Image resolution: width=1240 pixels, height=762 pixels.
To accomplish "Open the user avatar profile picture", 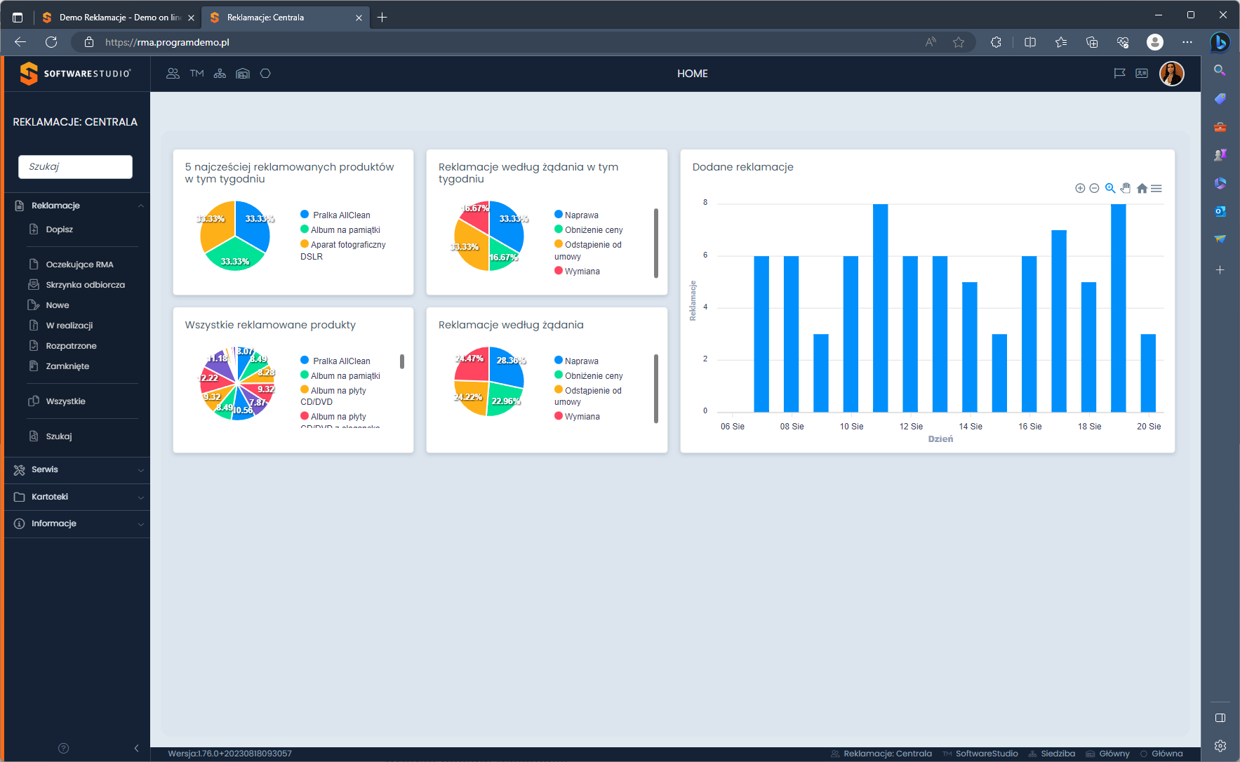I will click(1171, 74).
